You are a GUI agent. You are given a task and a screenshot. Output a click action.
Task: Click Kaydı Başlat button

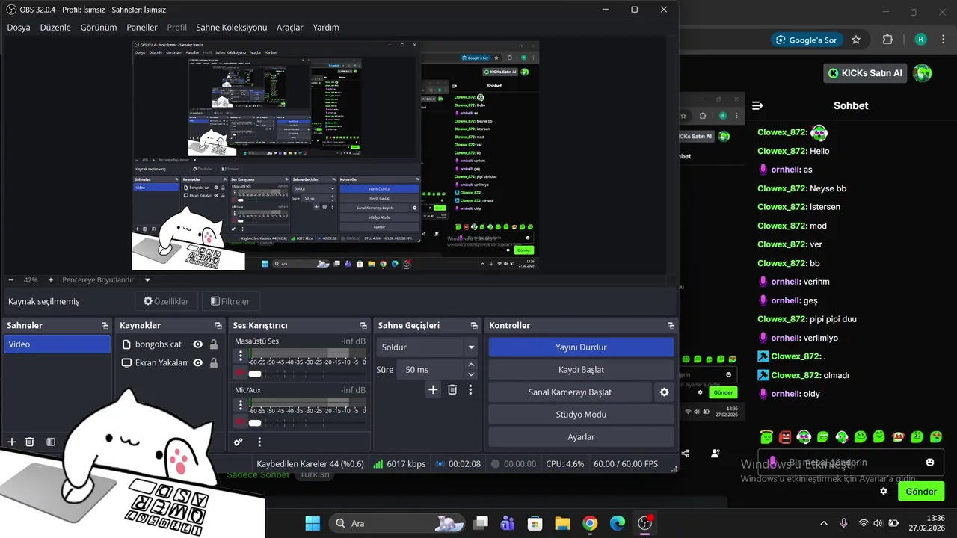[581, 369]
